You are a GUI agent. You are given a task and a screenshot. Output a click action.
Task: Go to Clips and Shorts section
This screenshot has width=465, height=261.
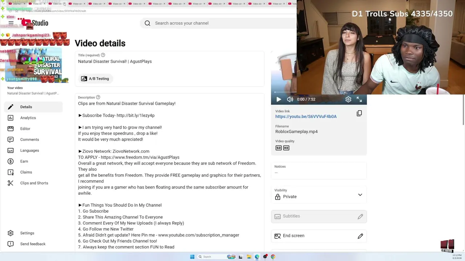34,183
